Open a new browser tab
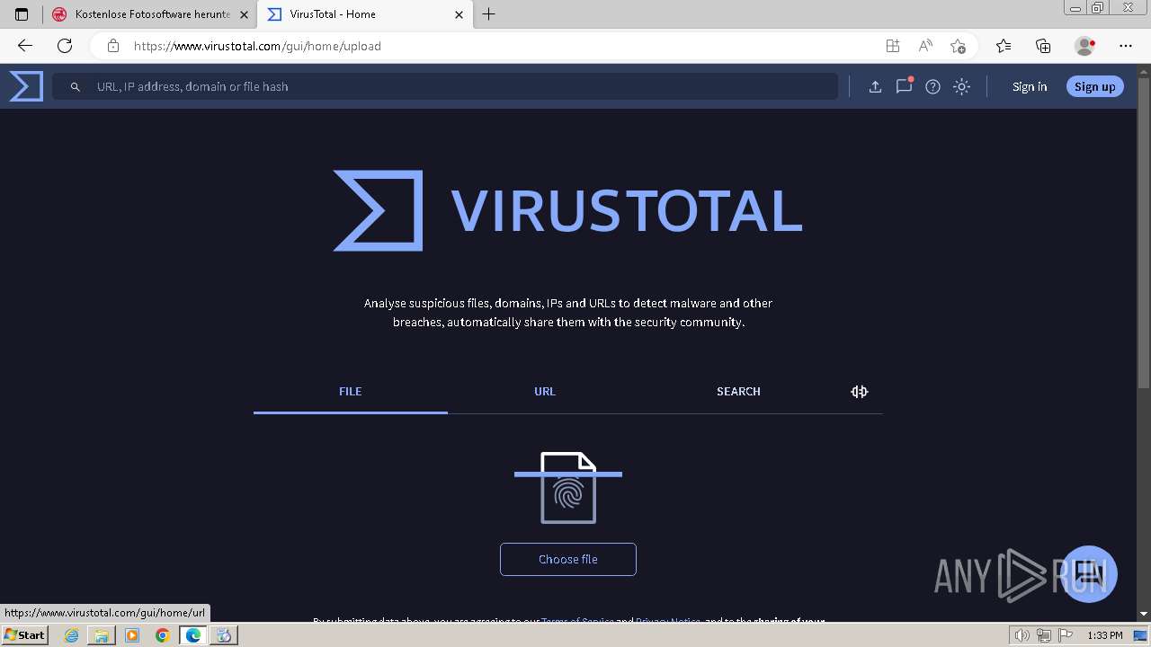This screenshot has height=647, width=1151. pyautogui.click(x=488, y=14)
